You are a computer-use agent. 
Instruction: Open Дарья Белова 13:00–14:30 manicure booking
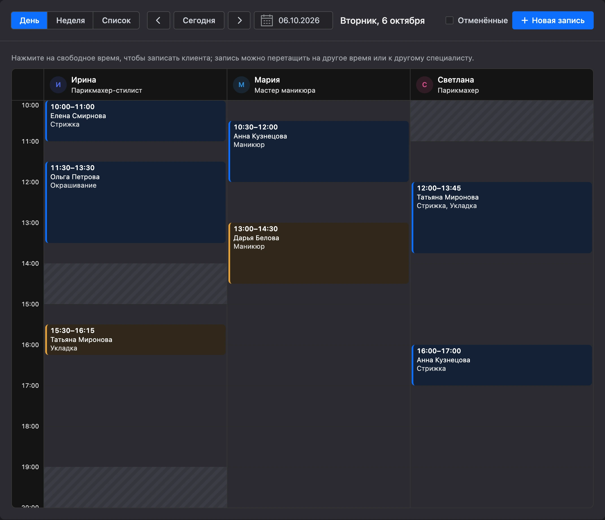[319, 253]
